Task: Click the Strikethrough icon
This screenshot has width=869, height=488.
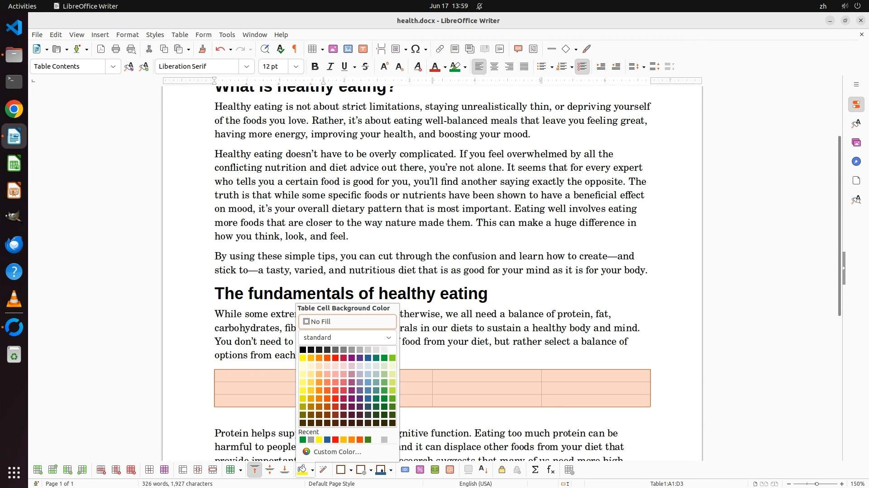Action: point(365,67)
